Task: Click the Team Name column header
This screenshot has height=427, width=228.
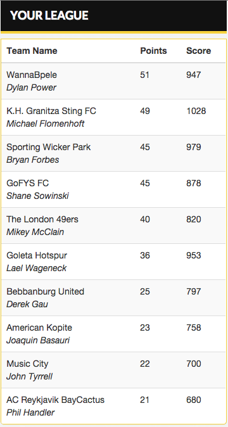Action: click(32, 51)
